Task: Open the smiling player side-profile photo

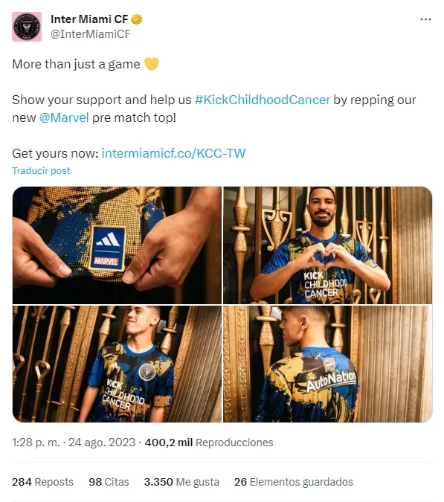Action: [117, 364]
